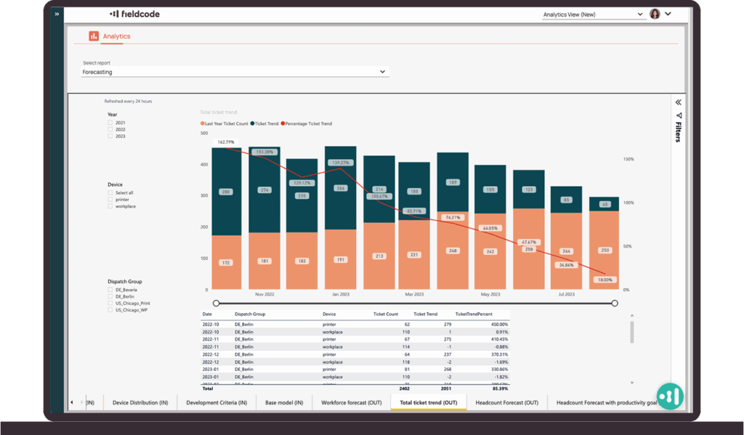744x435 pixels.
Task: Click the orange Analytics bar chart icon
Action: click(94, 36)
